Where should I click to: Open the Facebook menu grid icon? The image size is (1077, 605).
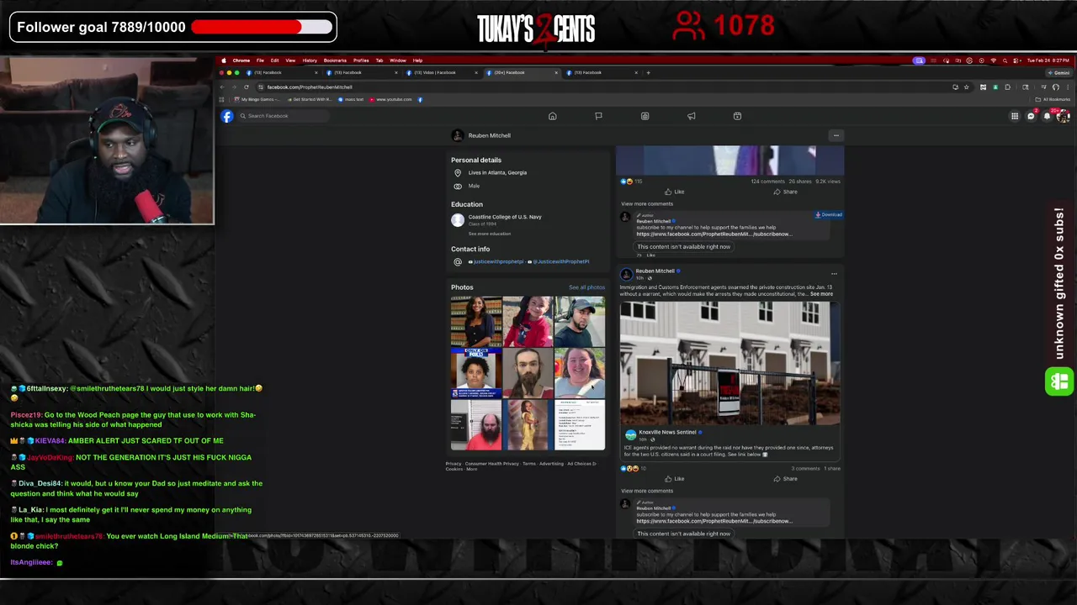(1015, 116)
